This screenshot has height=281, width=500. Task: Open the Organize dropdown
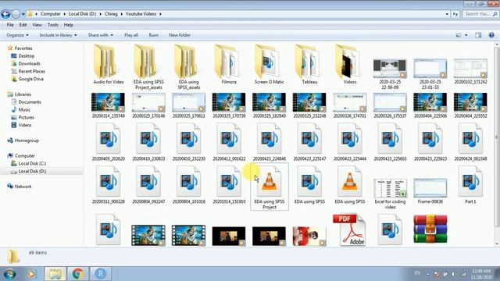coord(17,35)
